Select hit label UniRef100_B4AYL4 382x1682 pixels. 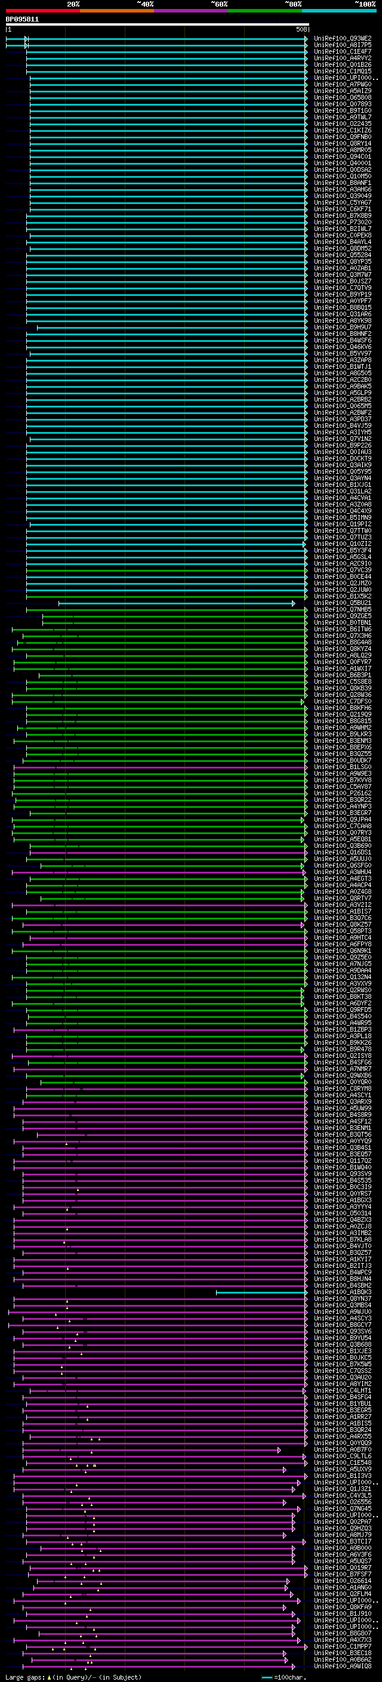(x=343, y=242)
